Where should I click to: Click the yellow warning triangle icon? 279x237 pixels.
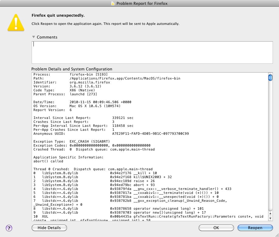click(x=16, y=22)
